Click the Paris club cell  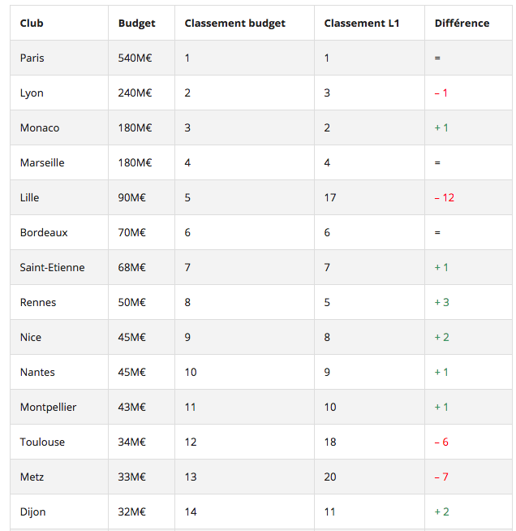pyautogui.click(x=32, y=58)
